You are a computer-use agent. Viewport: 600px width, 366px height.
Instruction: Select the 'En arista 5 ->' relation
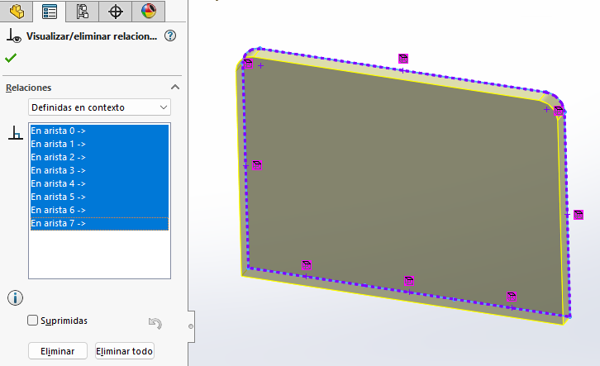99,197
